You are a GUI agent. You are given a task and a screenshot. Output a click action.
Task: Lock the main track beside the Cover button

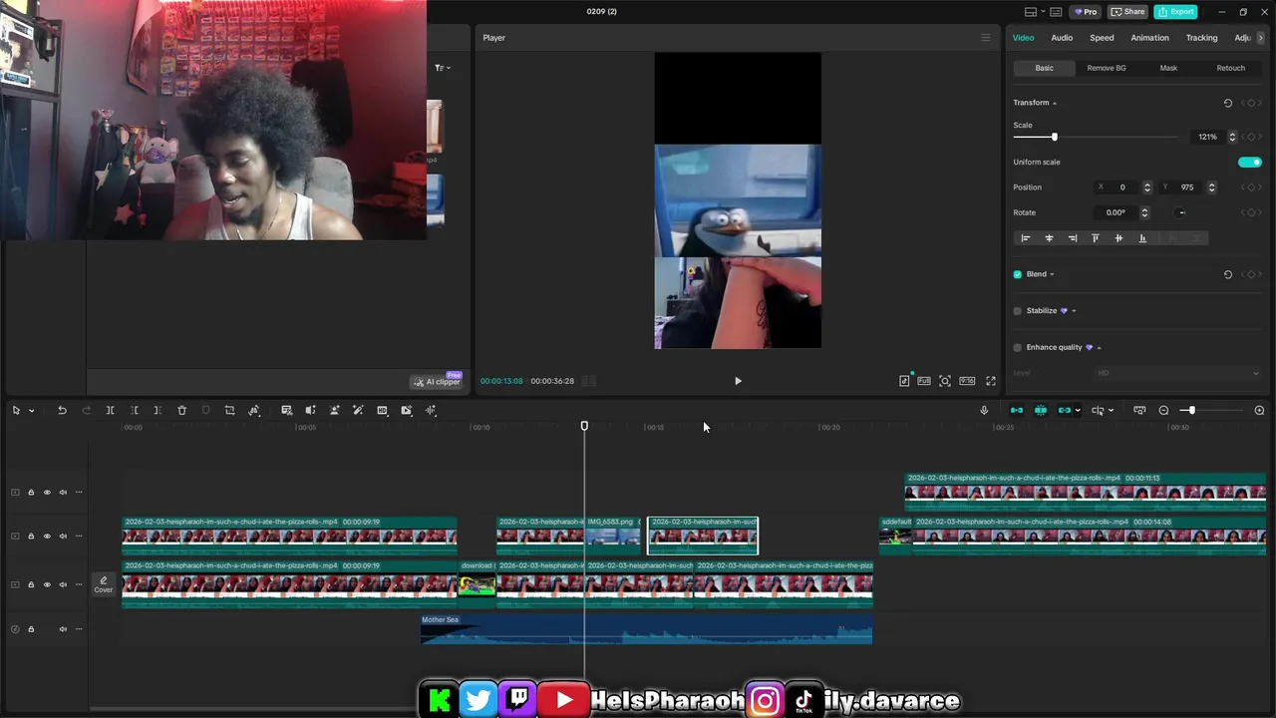[31, 584]
